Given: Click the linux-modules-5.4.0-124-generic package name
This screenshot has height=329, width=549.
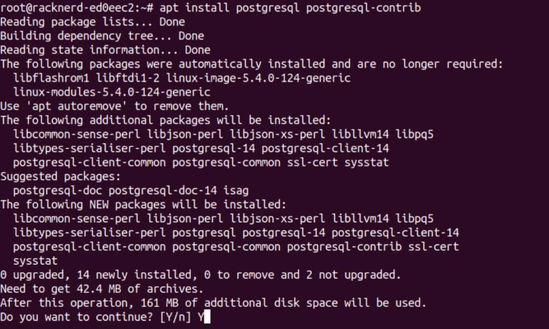Looking at the screenshot, I should (x=112, y=92).
